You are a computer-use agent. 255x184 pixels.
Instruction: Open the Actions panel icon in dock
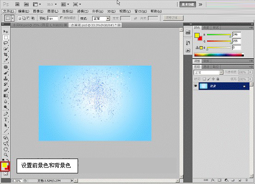(188, 50)
